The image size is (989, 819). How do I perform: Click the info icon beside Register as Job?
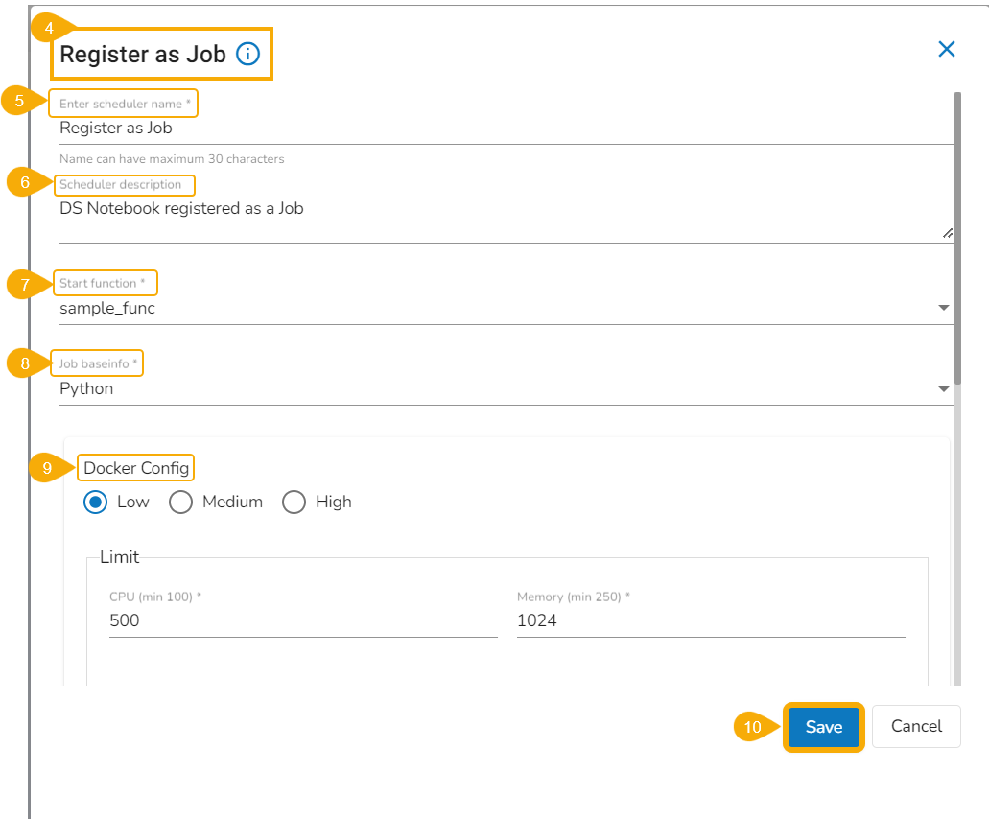[247, 54]
